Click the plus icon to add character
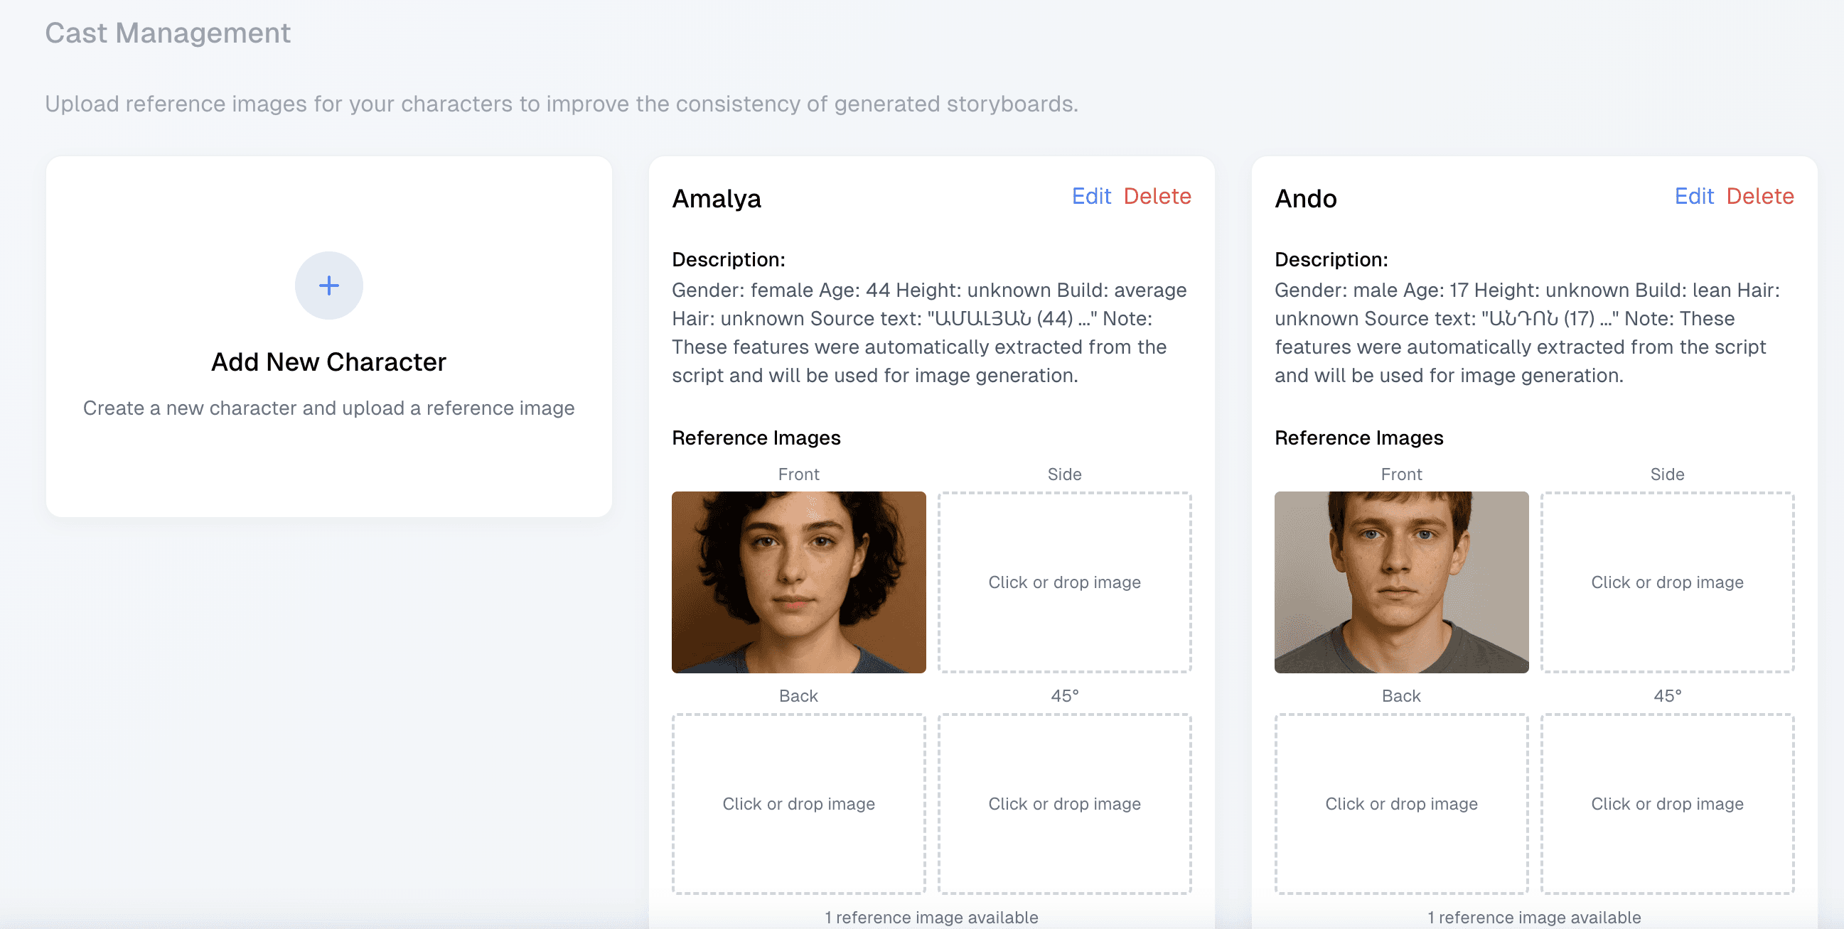The width and height of the screenshot is (1844, 929). [x=328, y=286]
